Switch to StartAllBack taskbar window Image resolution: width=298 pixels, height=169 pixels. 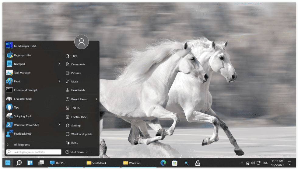tap(103, 163)
